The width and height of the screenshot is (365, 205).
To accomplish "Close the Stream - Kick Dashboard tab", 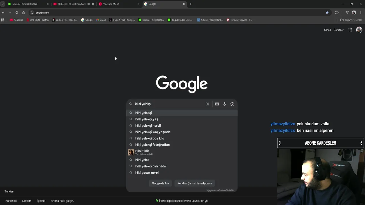I will pos(48,4).
